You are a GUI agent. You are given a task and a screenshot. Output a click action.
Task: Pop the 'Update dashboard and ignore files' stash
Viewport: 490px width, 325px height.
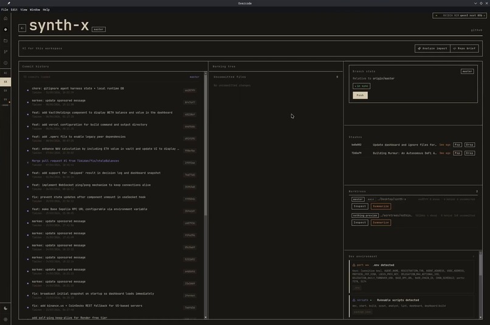click(x=457, y=145)
